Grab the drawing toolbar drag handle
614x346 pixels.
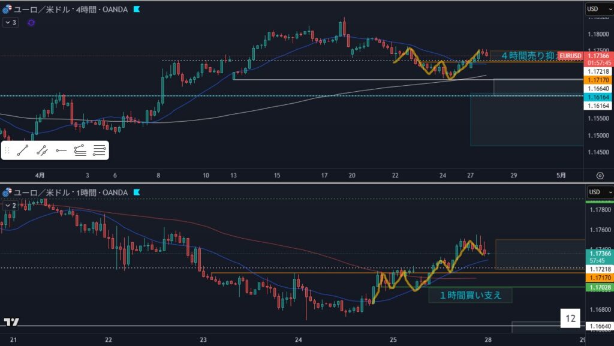click(7, 151)
